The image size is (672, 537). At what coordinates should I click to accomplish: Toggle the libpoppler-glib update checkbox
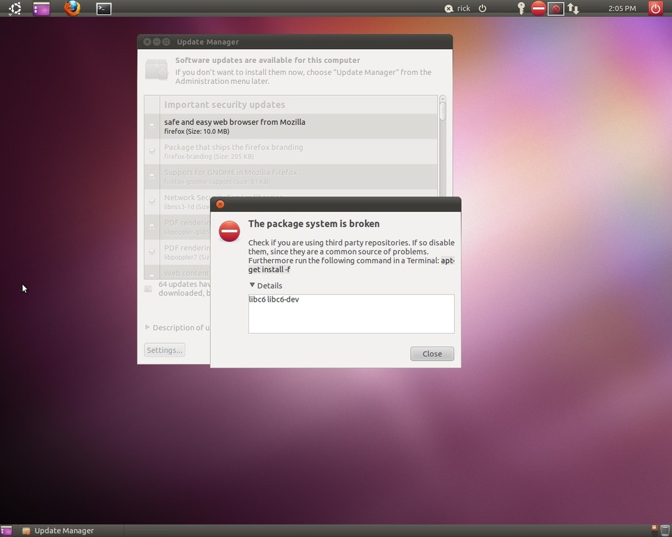pos(152,226)
